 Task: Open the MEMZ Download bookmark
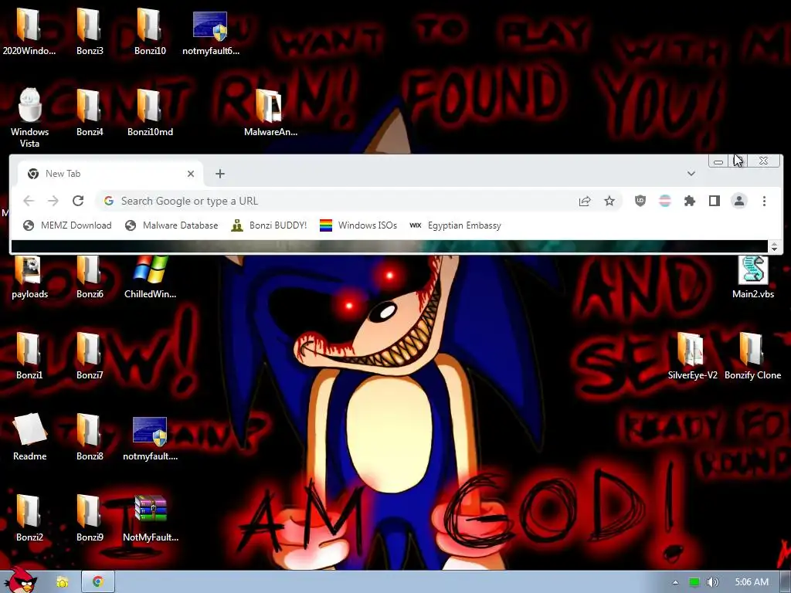click(68, 225)
